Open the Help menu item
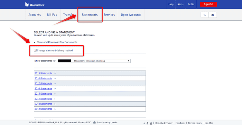 (171, 4)
